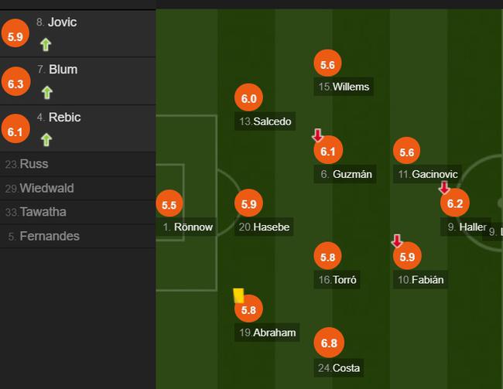The height and width of the screenshot is (389, 503).
Task: Click bench player Wiedwald
Action: (x=46, y=188)
